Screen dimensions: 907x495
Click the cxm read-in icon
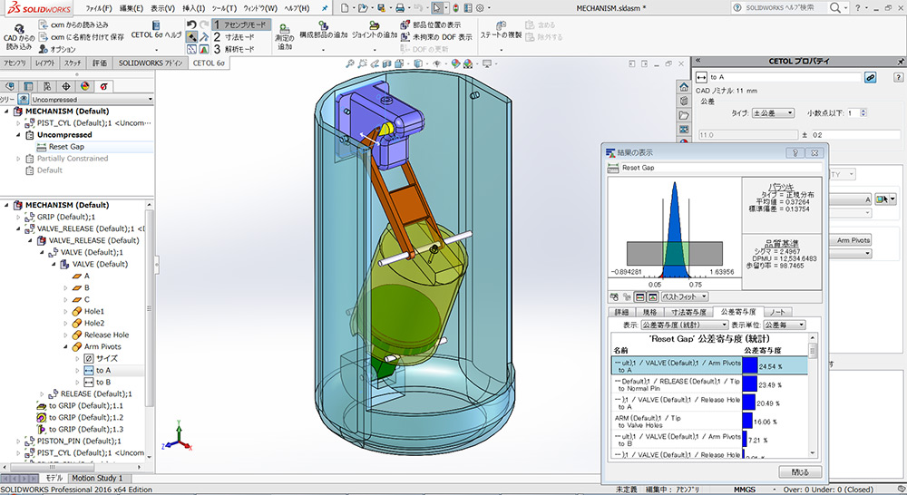coord(44,24)
